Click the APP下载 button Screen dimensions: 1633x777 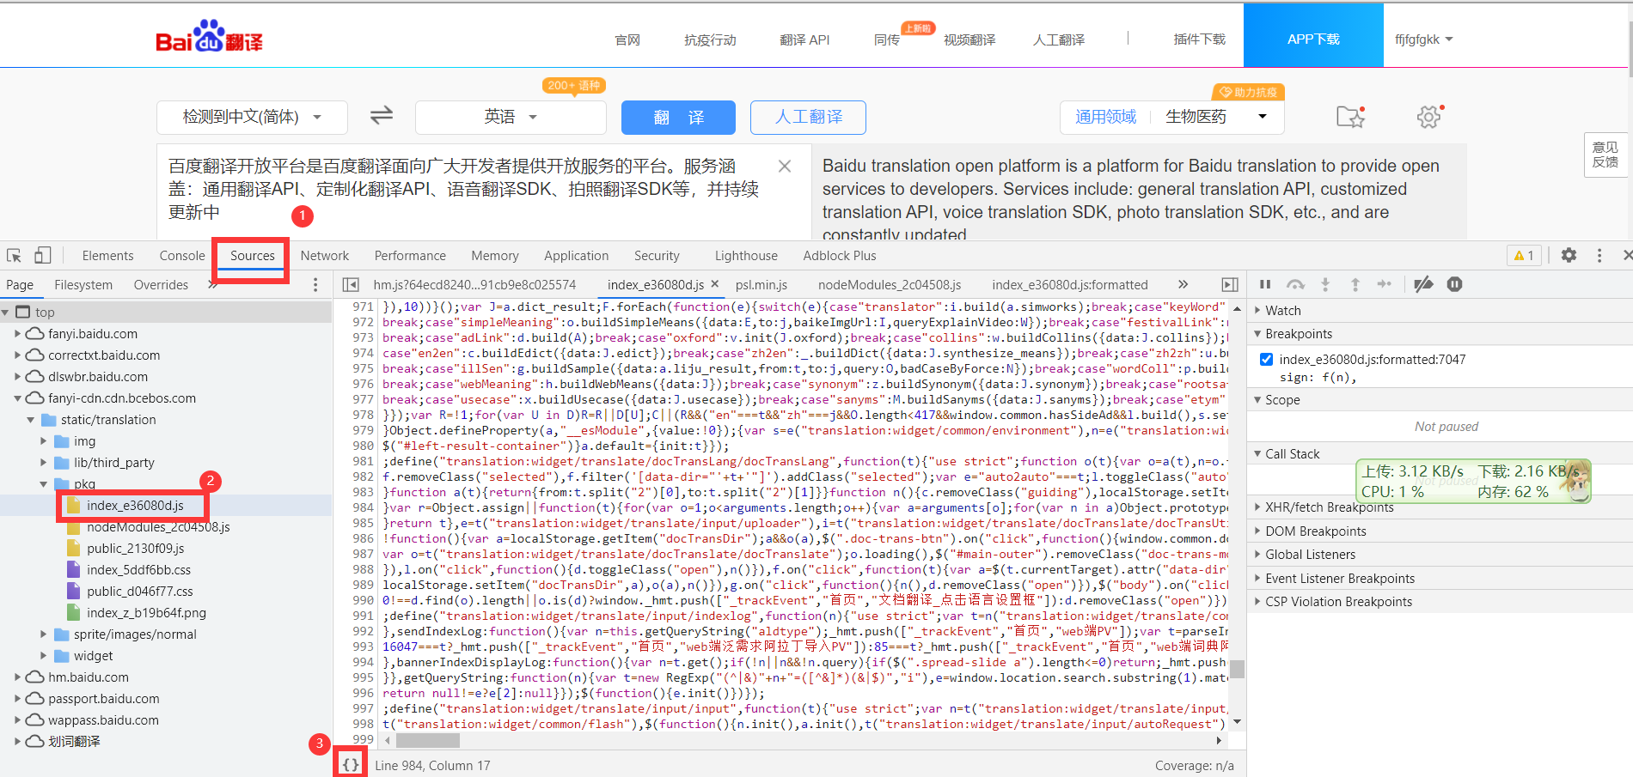1313,36
